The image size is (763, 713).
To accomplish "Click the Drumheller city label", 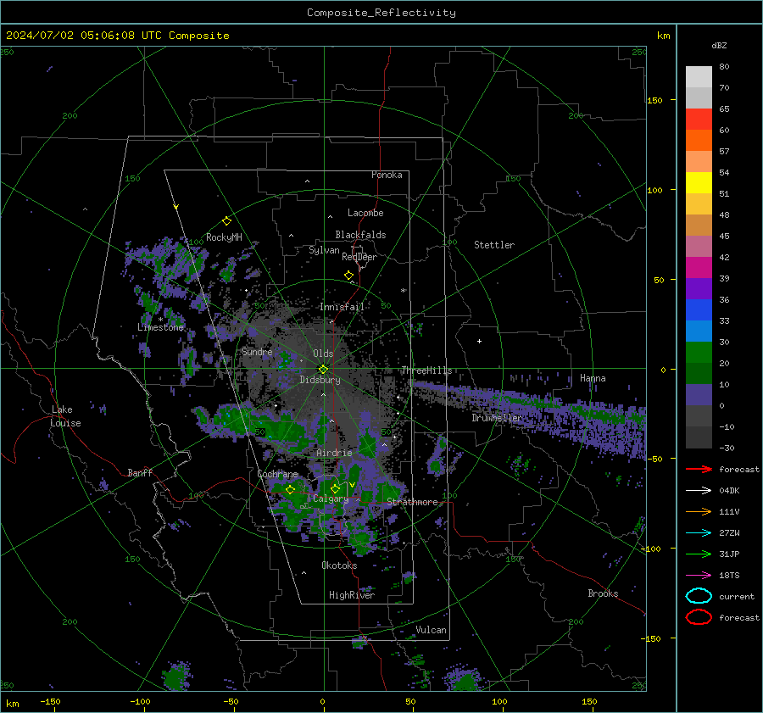I will (497, 418).
